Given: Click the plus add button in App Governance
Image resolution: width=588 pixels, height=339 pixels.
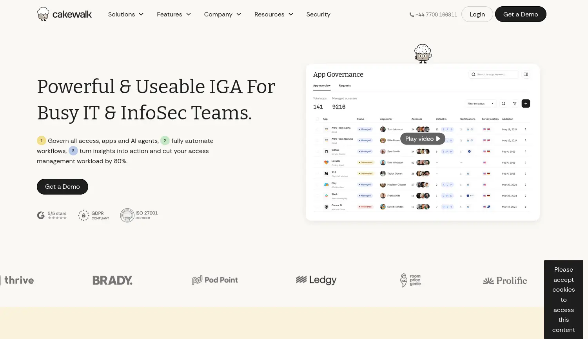Looking at the screenshot, I should point(526,104).
